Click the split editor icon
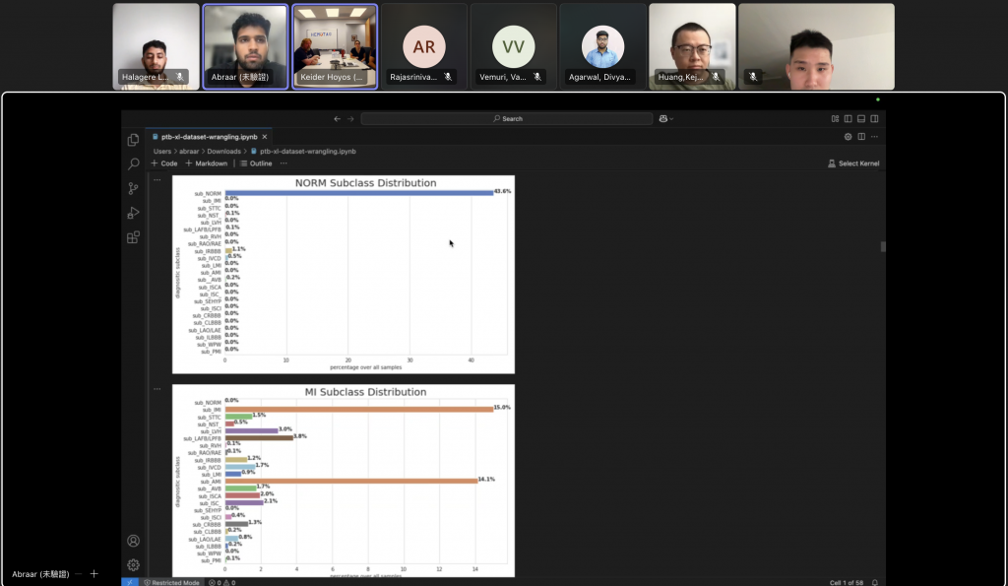 (861, 137)
